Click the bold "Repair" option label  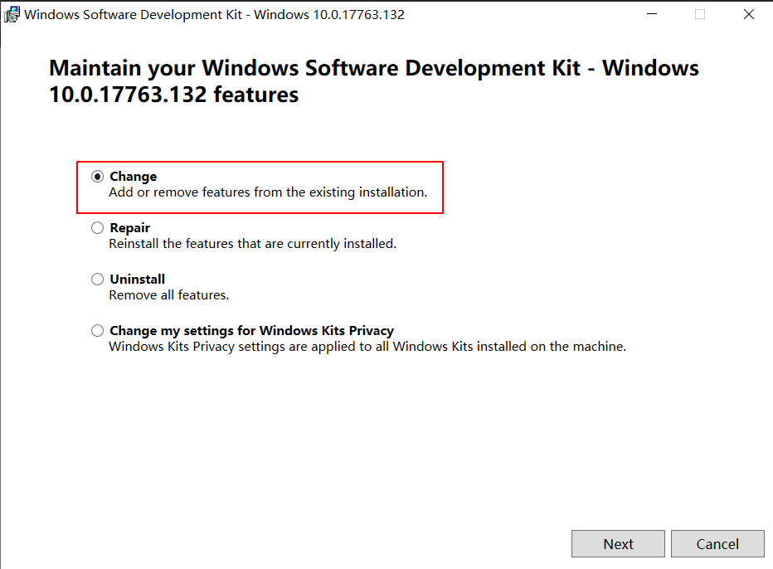click(129, 228)
